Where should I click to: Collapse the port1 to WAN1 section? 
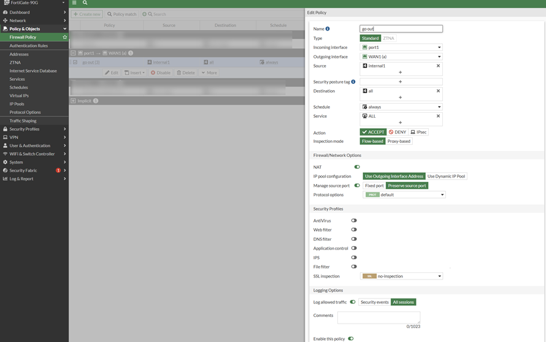[73, 53]
